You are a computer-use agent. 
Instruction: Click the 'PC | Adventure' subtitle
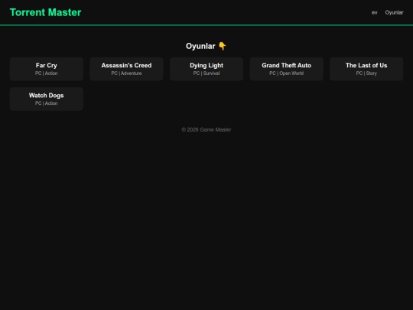pos(126,73)
